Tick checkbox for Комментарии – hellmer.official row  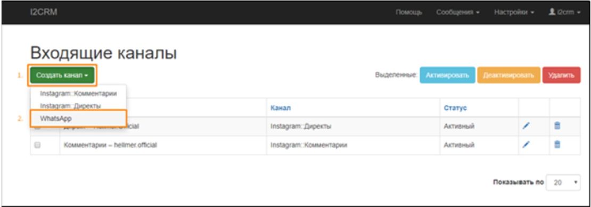(x=37, y=145)
